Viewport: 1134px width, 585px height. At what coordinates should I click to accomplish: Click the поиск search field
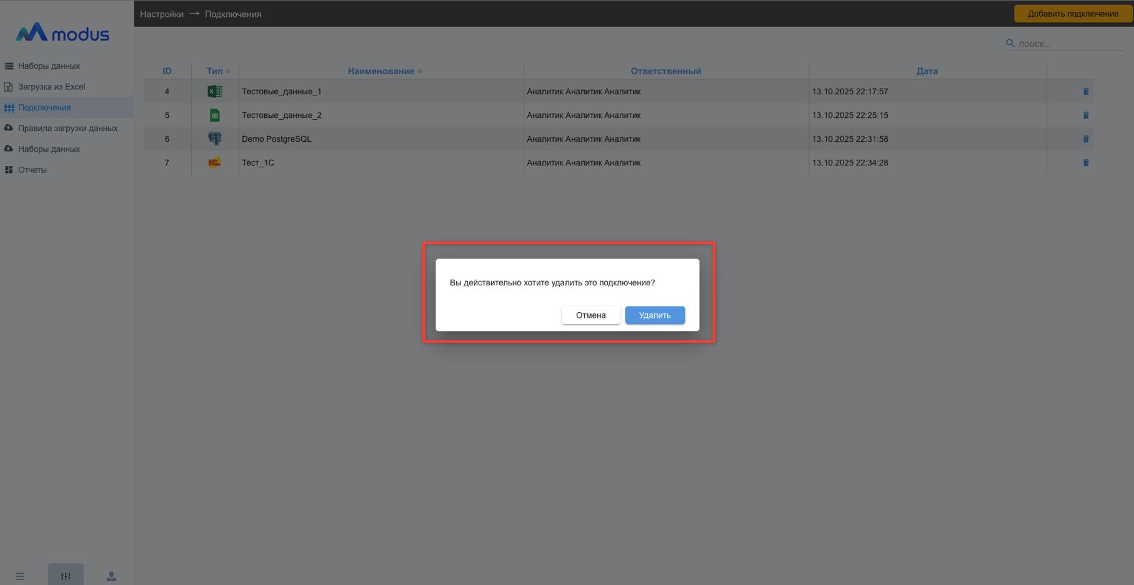tap(1068, 44)
